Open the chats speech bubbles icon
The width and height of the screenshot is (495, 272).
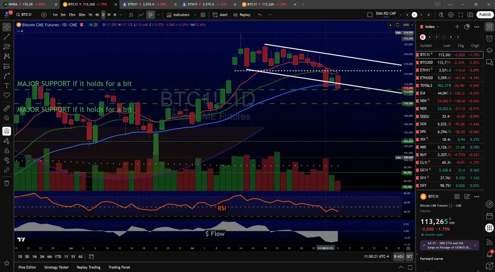tap(489, 62)
